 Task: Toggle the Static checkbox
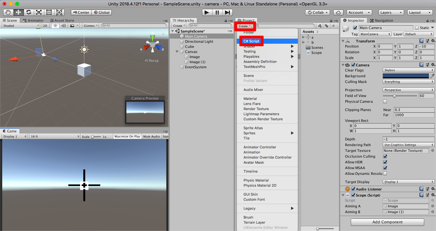[417, 28]
